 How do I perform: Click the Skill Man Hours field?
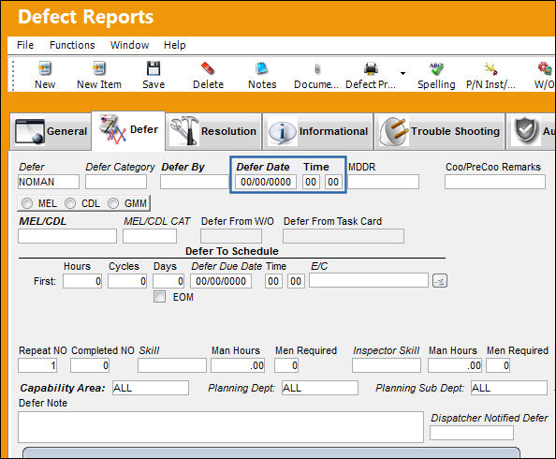[238, 365]
